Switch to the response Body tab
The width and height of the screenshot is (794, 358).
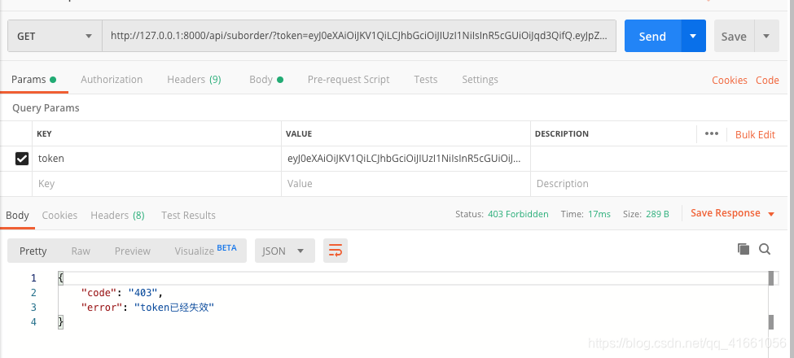17,216
